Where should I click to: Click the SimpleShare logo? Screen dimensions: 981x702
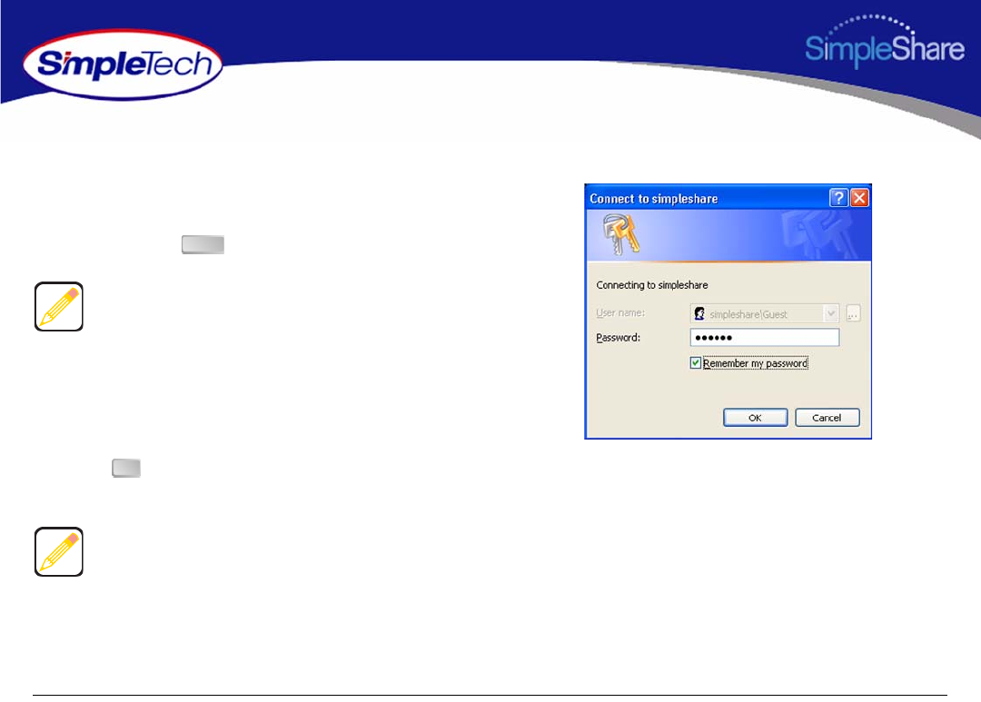884,43
